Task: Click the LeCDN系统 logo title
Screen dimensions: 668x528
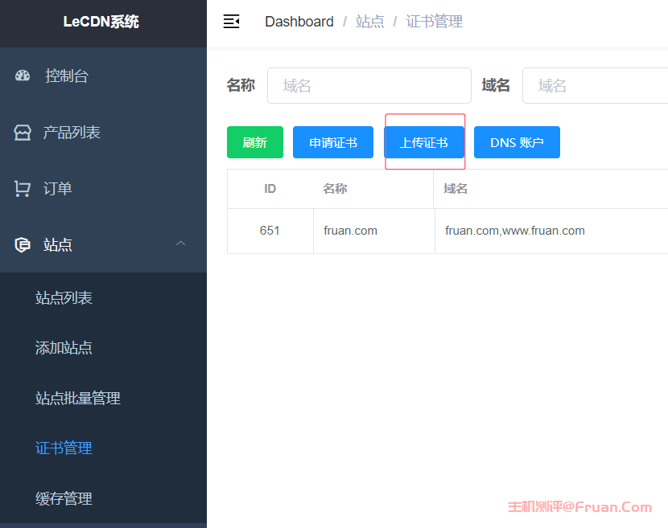Action: (101, 22)
